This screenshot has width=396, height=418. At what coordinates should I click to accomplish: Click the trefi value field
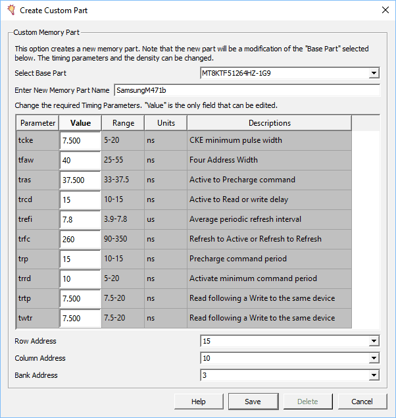80,219
